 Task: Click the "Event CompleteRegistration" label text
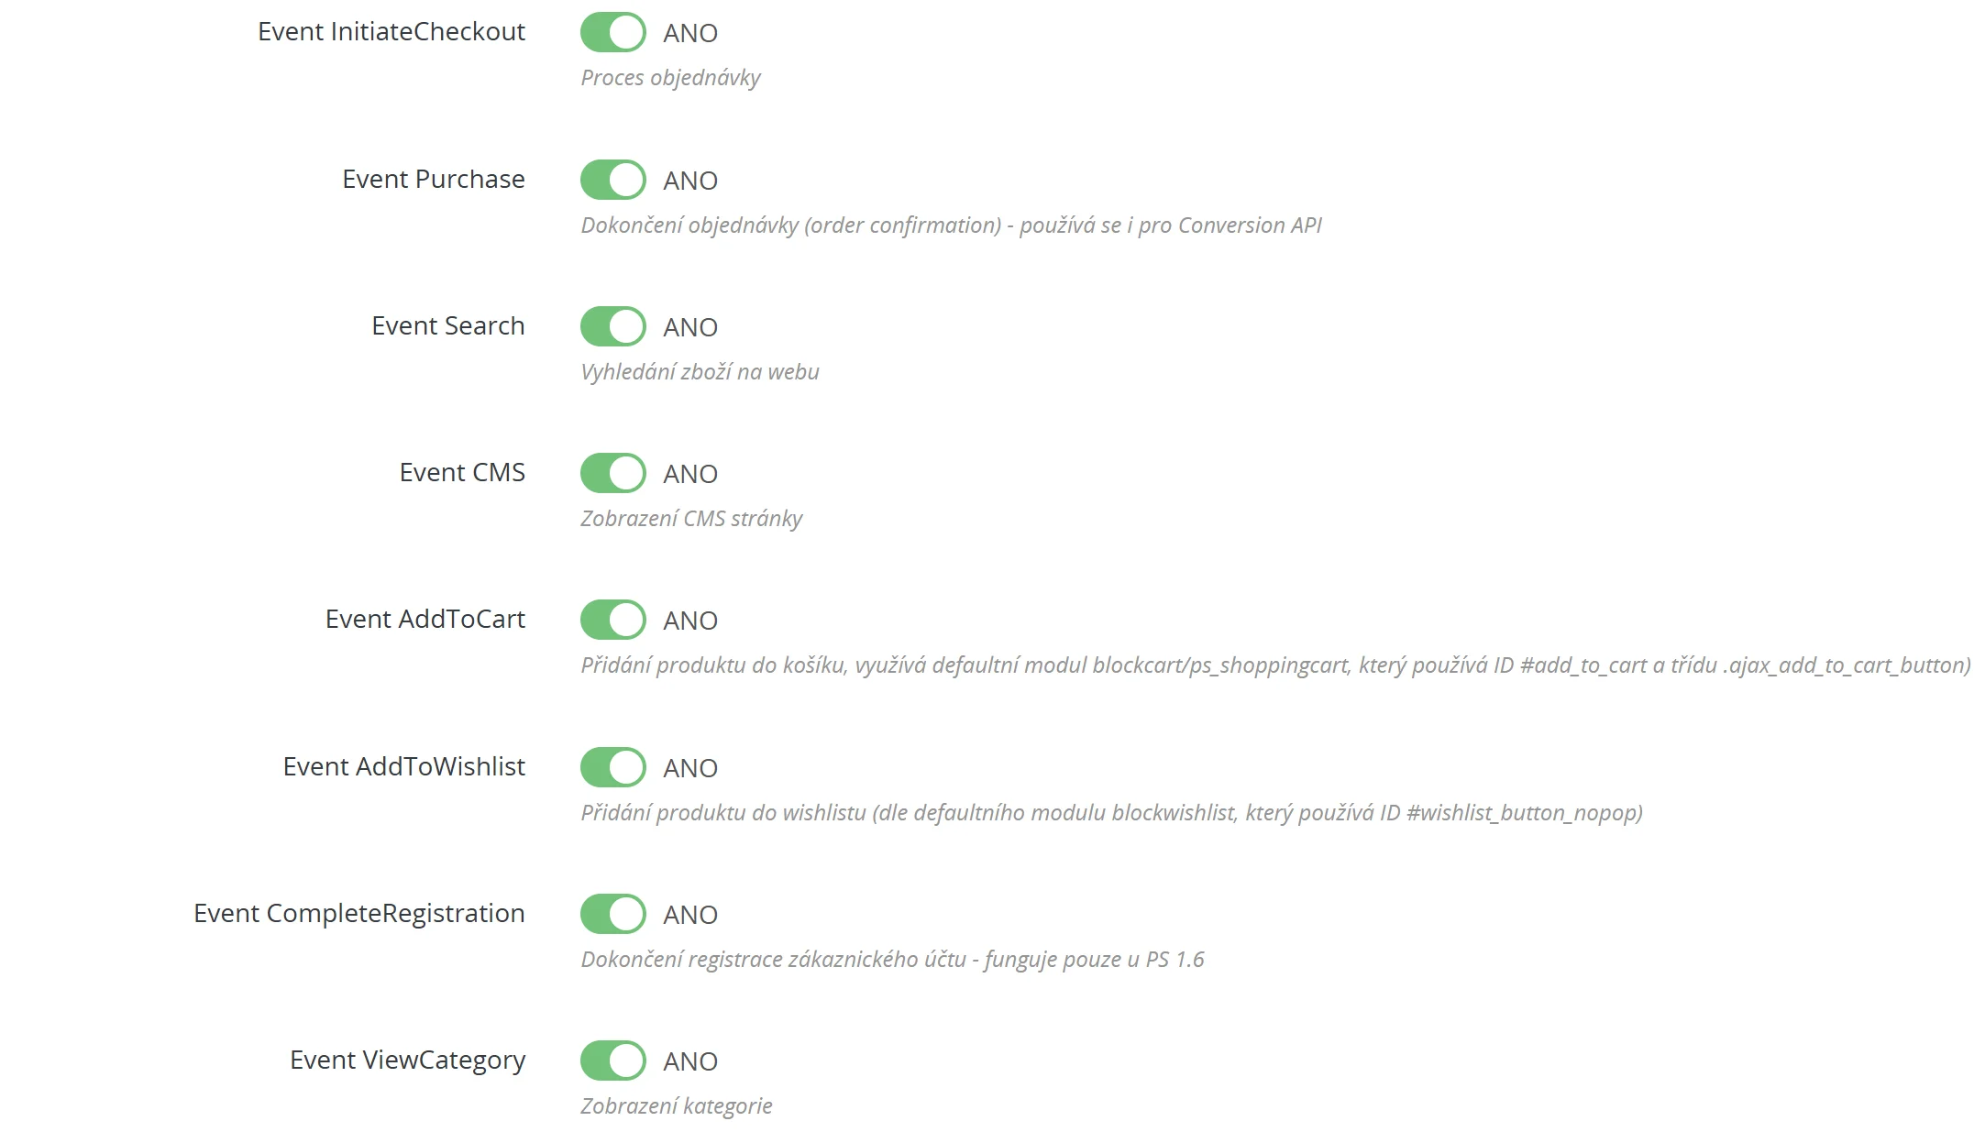point(359,914)
